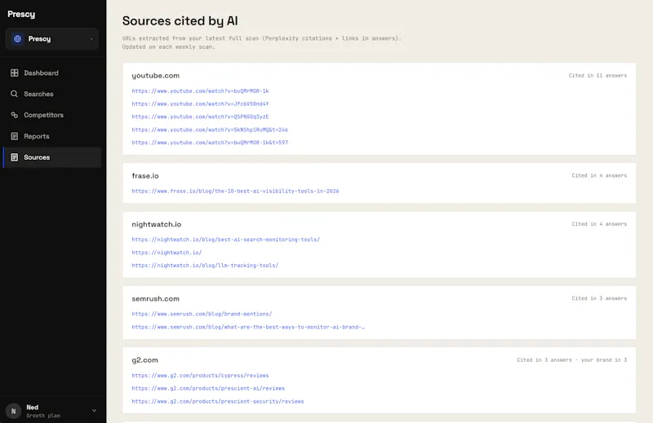The width and height of the screenshot is (653, 423).
Task: Open nightwatch llm-tracking-tools blog link
Action: tap(205, 266)
